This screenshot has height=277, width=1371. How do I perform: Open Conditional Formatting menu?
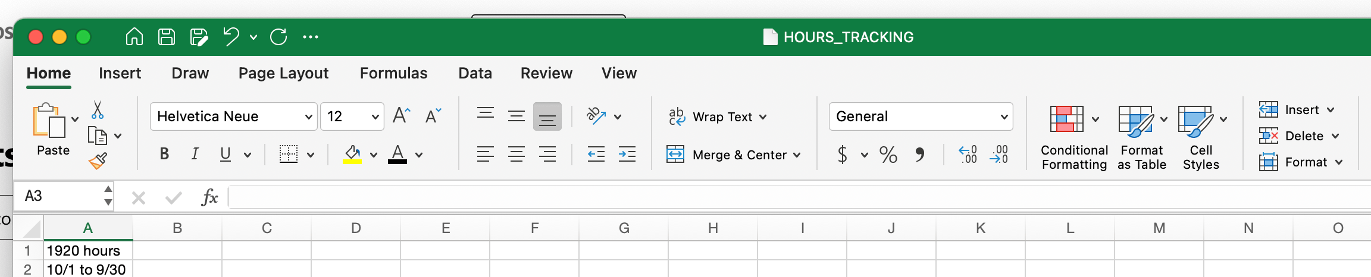(1074, 138)
